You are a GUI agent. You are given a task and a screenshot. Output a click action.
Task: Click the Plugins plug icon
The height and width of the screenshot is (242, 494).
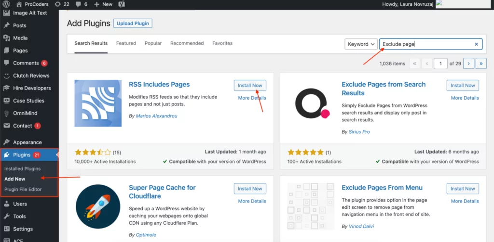(7, 154)
